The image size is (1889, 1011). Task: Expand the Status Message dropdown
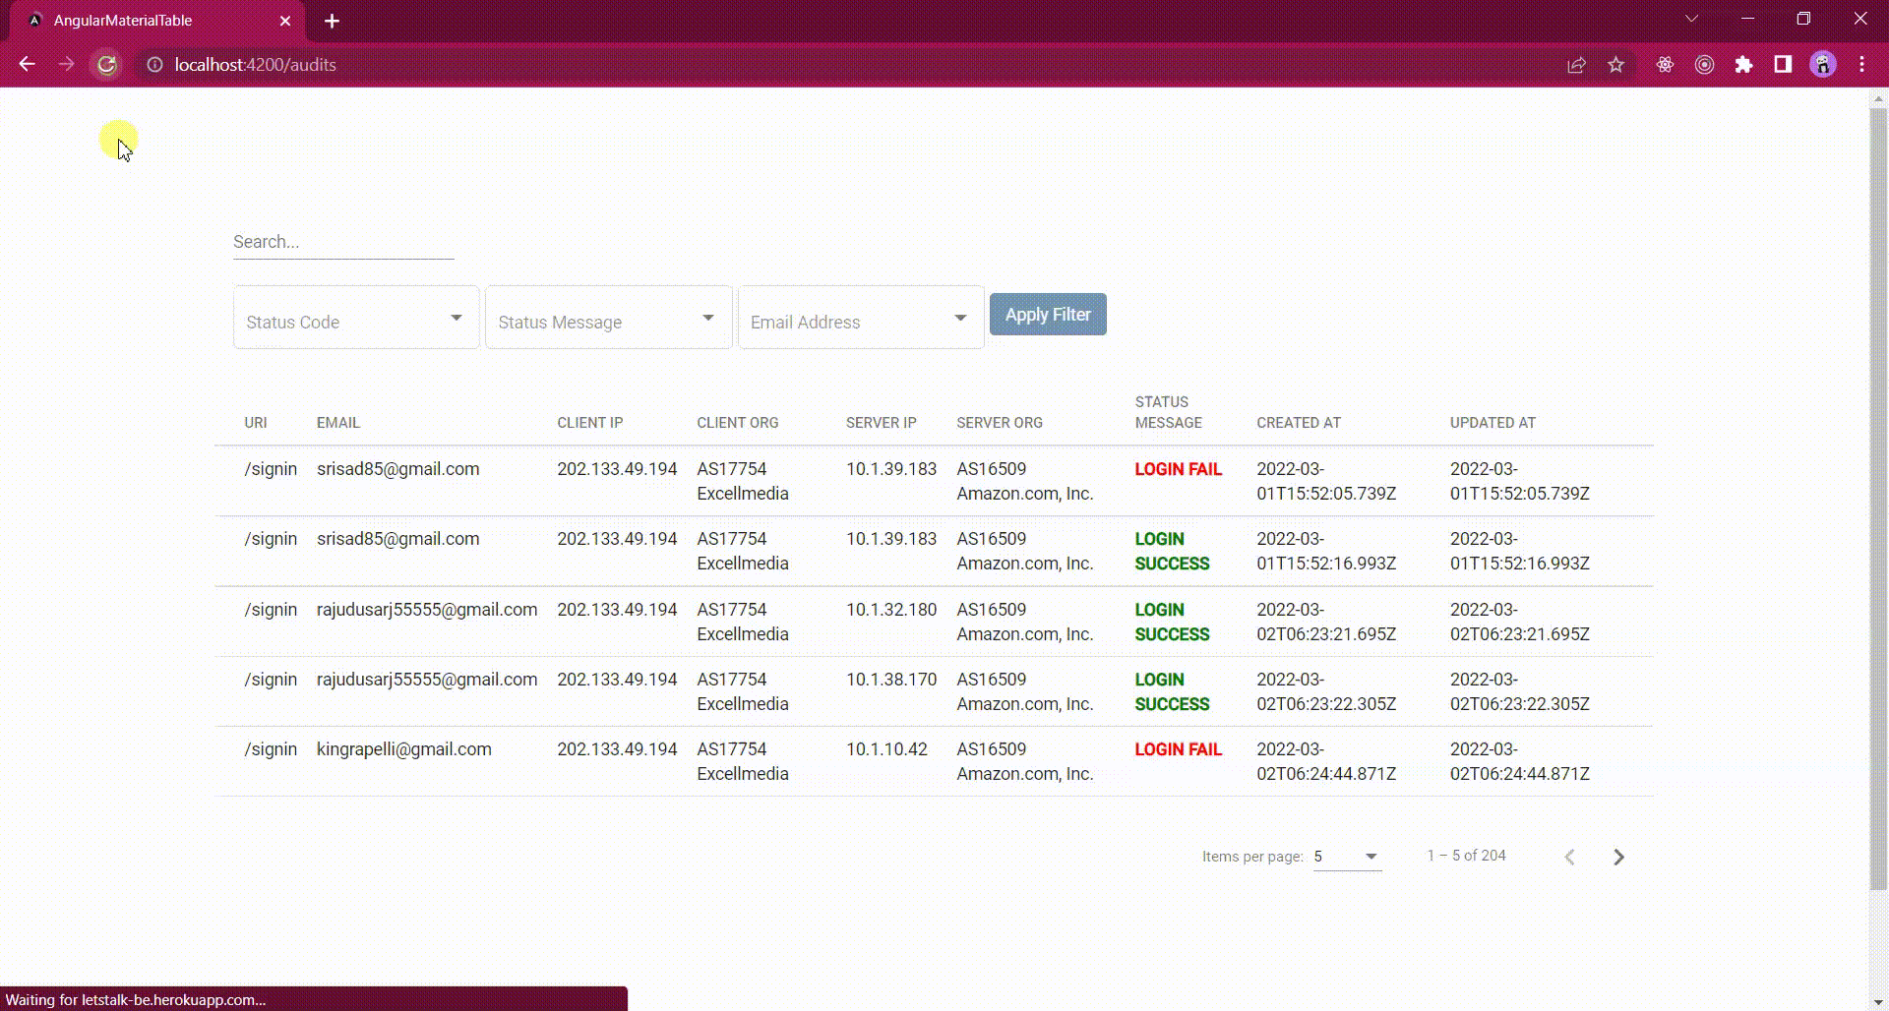tap(608, 318)
